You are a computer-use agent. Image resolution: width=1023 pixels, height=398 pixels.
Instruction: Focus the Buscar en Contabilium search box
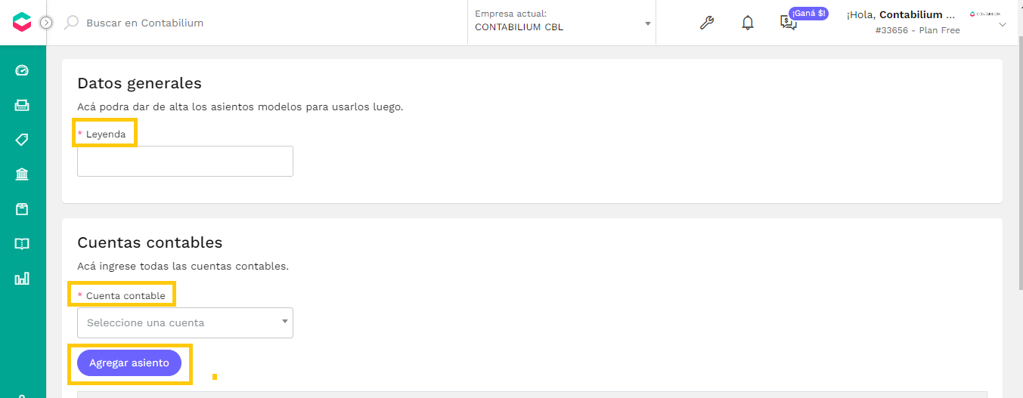point(145,23)
